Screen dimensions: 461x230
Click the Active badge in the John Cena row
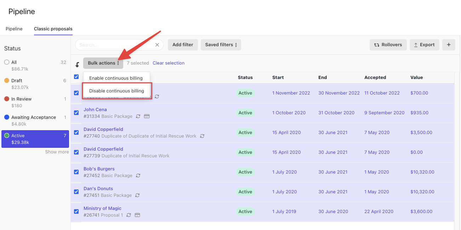pyautogui.click(x=245, y=113)
